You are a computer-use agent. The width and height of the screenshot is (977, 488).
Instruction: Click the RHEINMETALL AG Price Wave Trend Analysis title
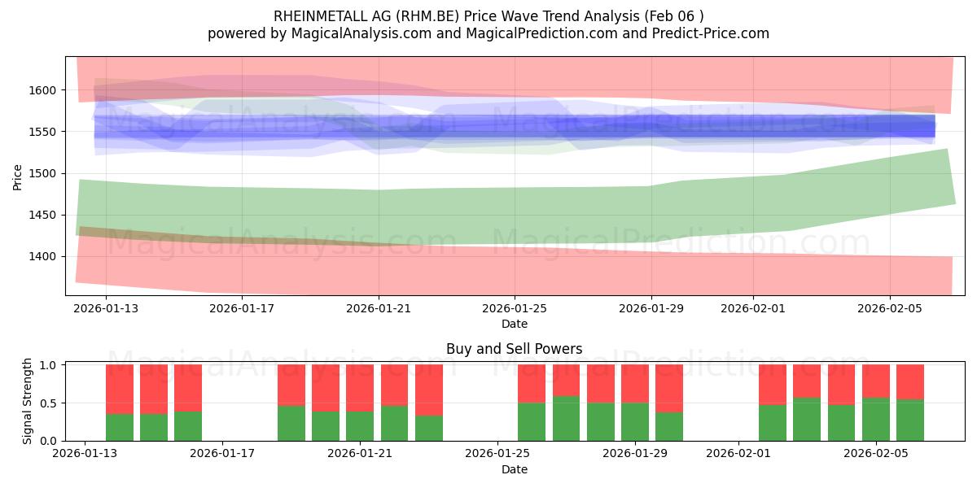(488, 15)
